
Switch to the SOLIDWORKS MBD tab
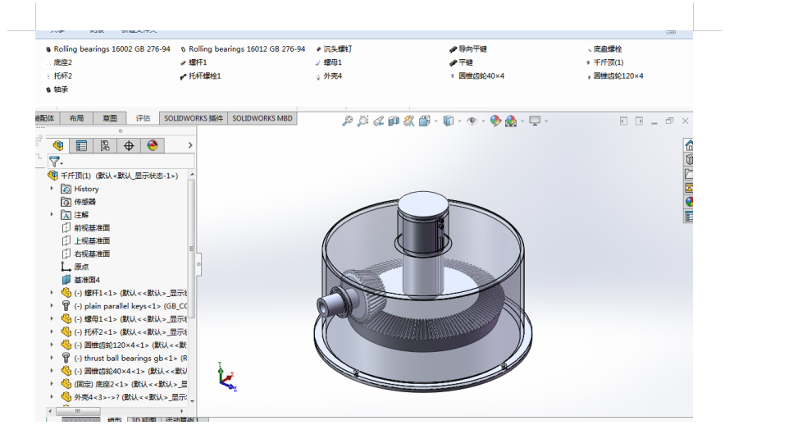tap(262, 118)
